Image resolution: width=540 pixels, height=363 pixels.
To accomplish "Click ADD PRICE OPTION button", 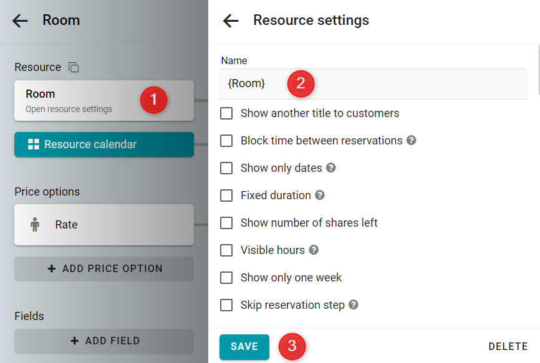I will click(104, 269).
